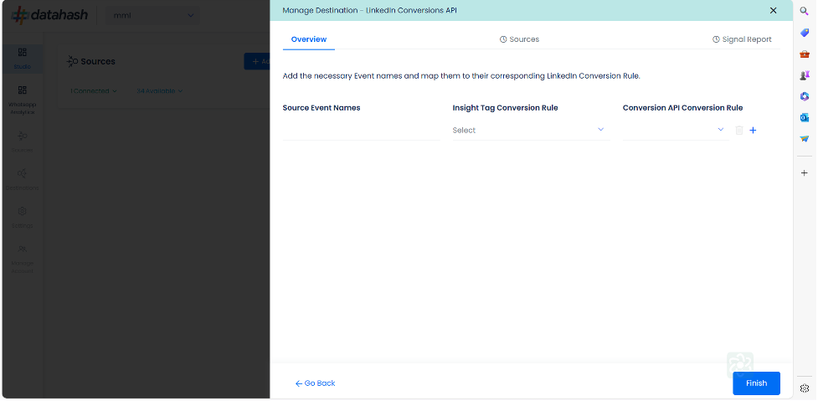The width and height of the screenshot is (818, 401).
Task: Open Whatsapp Analytics in left sidebar
Action: (23, 100)
